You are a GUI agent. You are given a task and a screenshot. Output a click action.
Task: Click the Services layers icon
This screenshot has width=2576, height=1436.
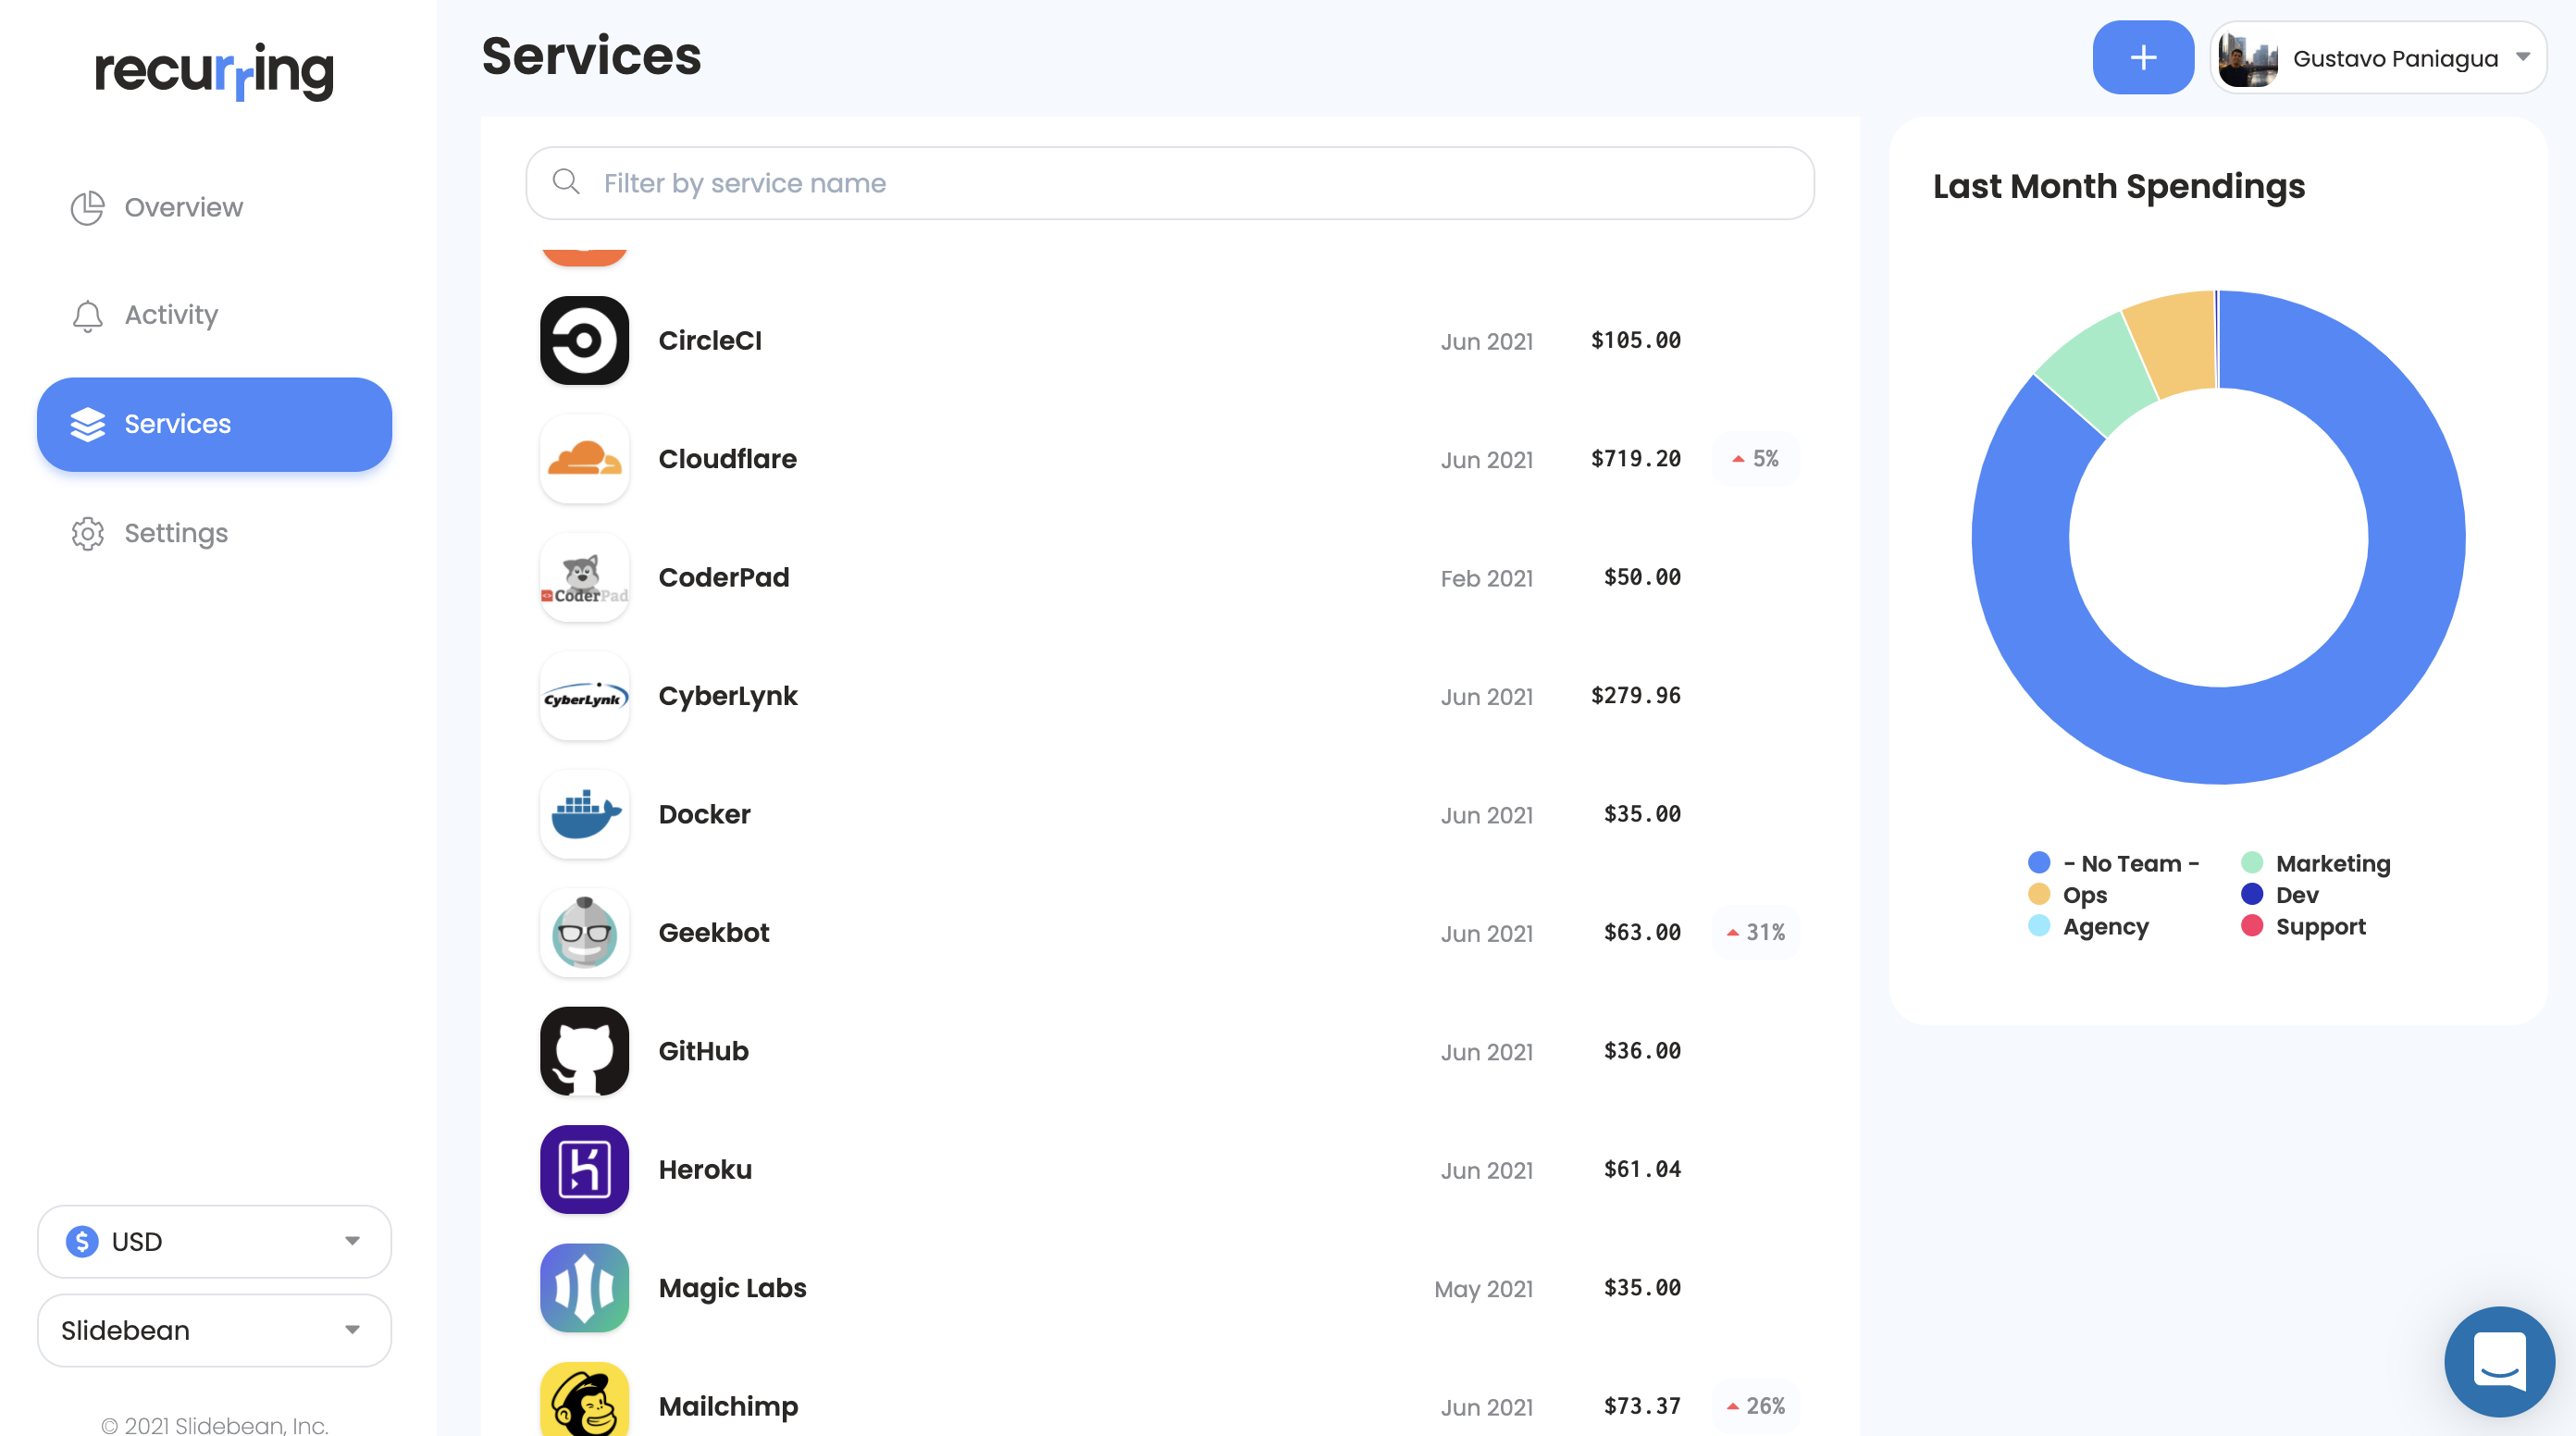[88, 424]
